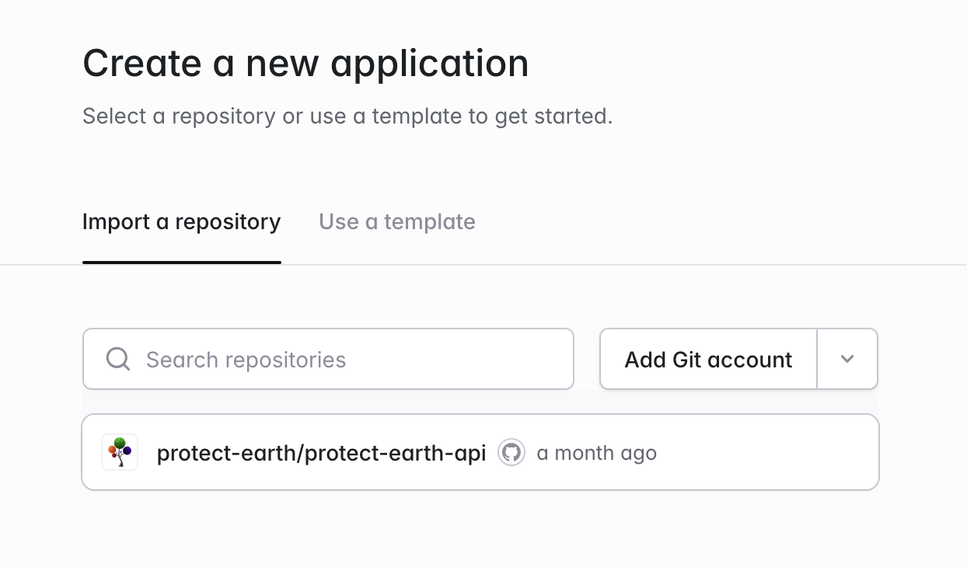Click the 'Search repositories' placeholder text
Image resolution: width=967 pixels, height=567 pixels.
[x=246, y=360]
